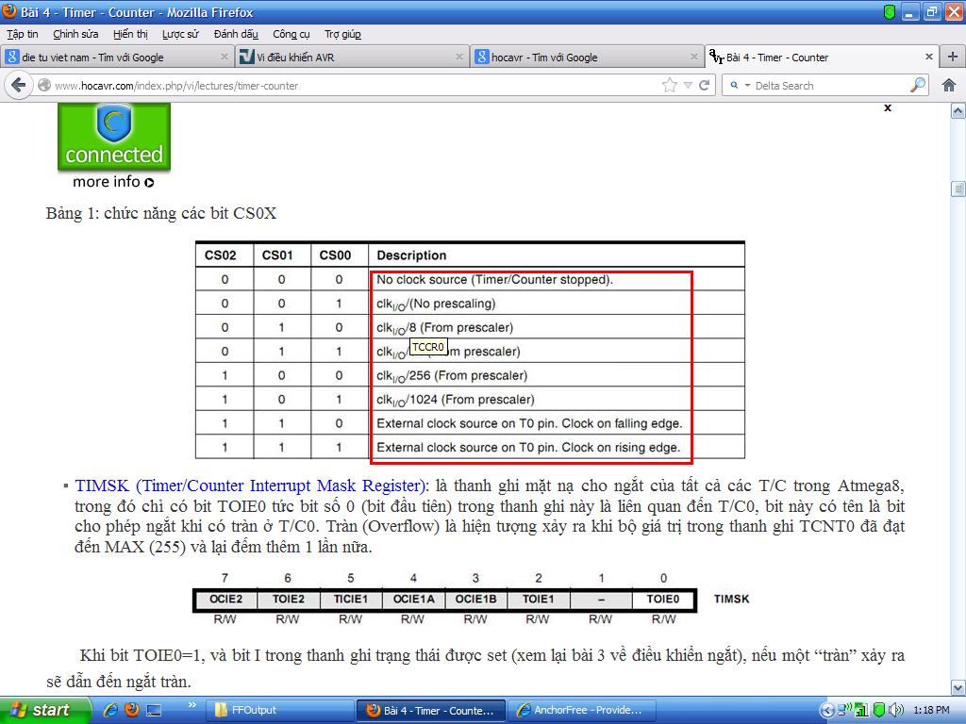966x724 pixels.
Task: Click the reload page icon
Action: [705, 85]
